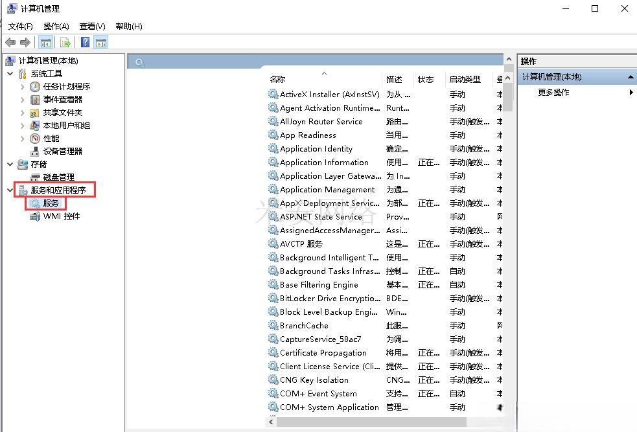Select 性能 in the tree
637x432 pixels.
point(51,139)
